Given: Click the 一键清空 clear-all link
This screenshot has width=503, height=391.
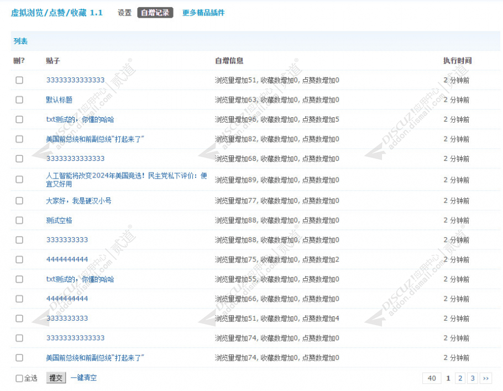Looking at the screenshot, I should [83, 378].
